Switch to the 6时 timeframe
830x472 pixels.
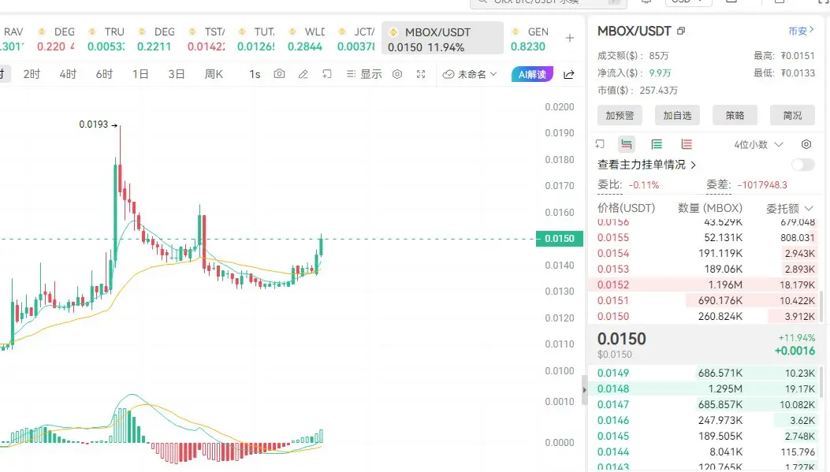104,74
